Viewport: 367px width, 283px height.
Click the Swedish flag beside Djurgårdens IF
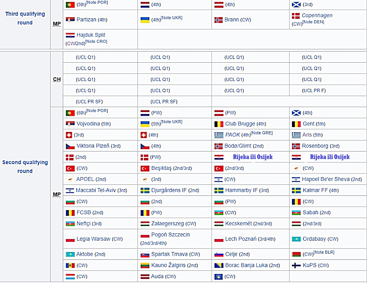click(145, 191)
